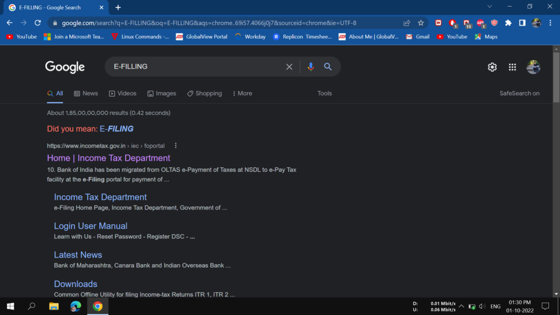Click the Did you mean E-FILING suggestion
Screen dimensions: 560x315
pyautogui.click(x=116, y=129)
